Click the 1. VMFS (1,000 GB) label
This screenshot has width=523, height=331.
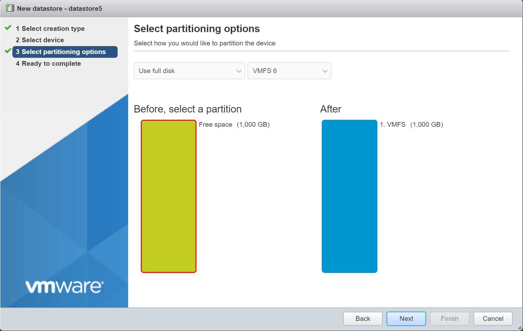(411, 125)
